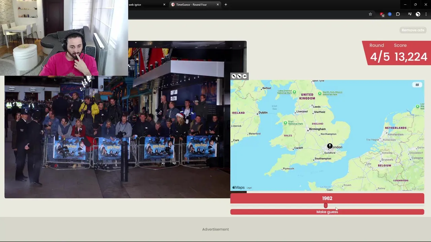The height and width of the screenshot is (242, 431).
Task: Restore down the Chrome window
Action: [x=416, y=4]
